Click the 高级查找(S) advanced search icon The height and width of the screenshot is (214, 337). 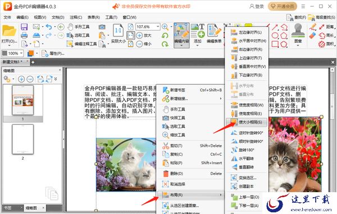click(321, 17)
